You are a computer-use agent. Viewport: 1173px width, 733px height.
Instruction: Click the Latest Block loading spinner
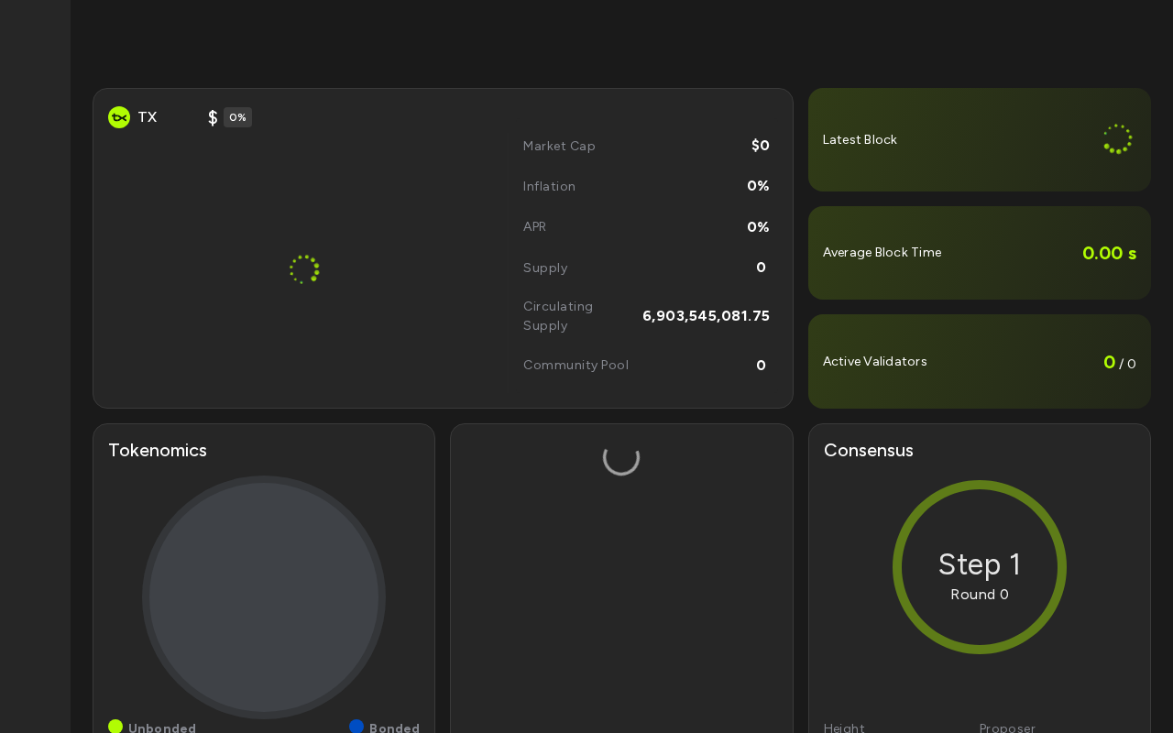tap(1118, 139)
